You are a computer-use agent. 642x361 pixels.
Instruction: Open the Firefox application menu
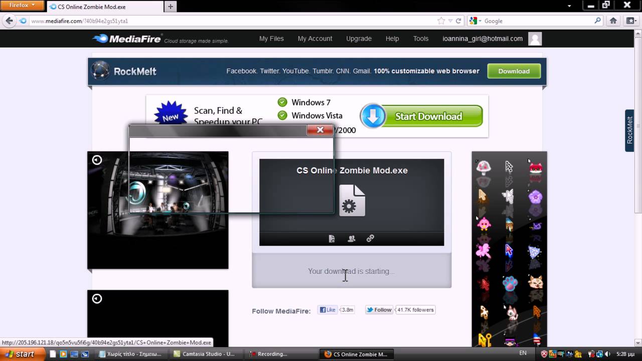22,6
